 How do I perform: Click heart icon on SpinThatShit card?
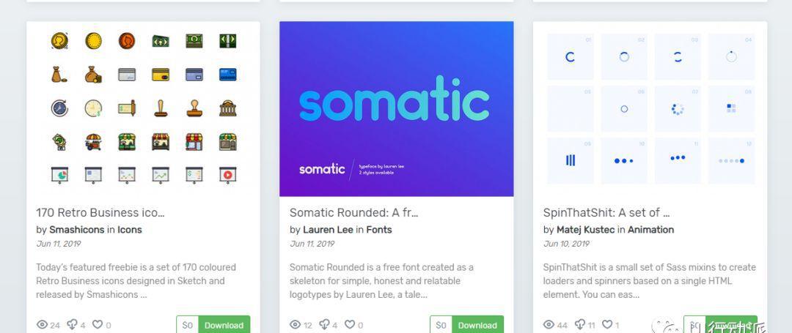[608, 324]
